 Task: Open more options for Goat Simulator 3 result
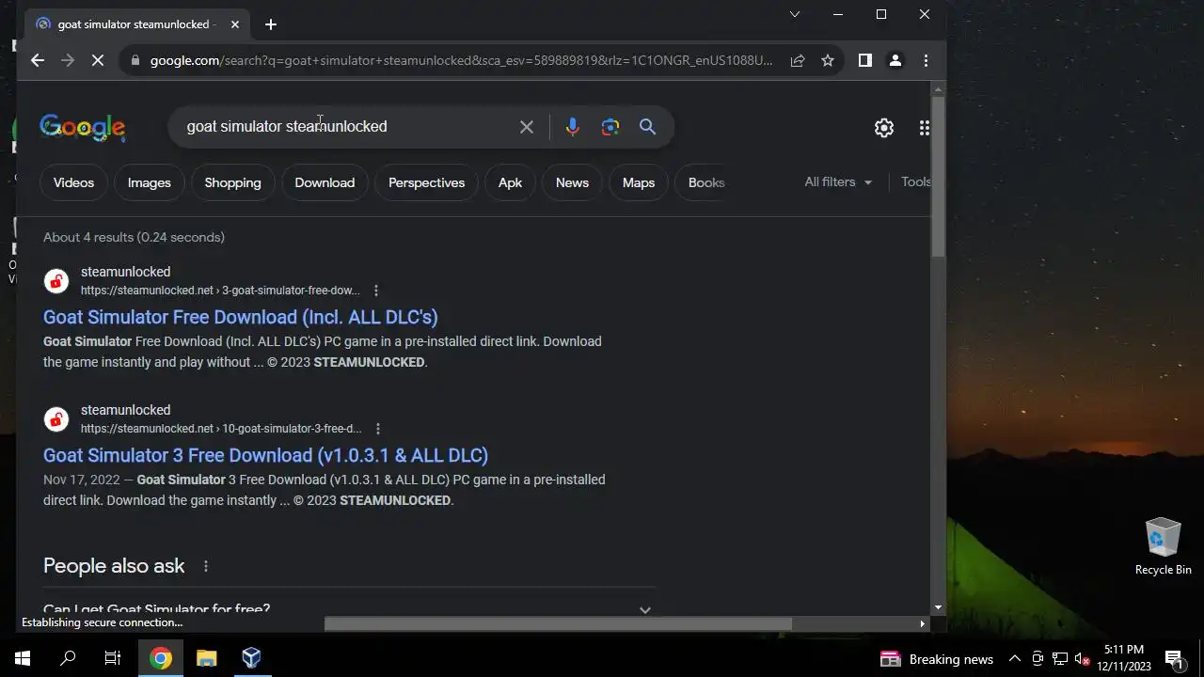coord(378,429)
